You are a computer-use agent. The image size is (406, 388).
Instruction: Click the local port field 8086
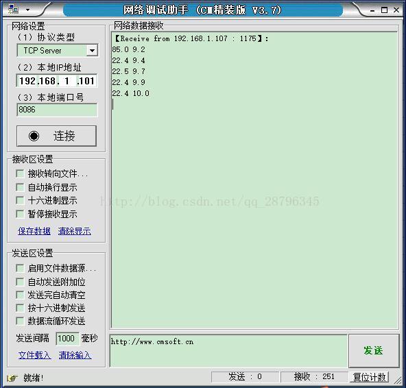pos(57,110)
